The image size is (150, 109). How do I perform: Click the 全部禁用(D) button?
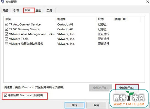point(127,88)
